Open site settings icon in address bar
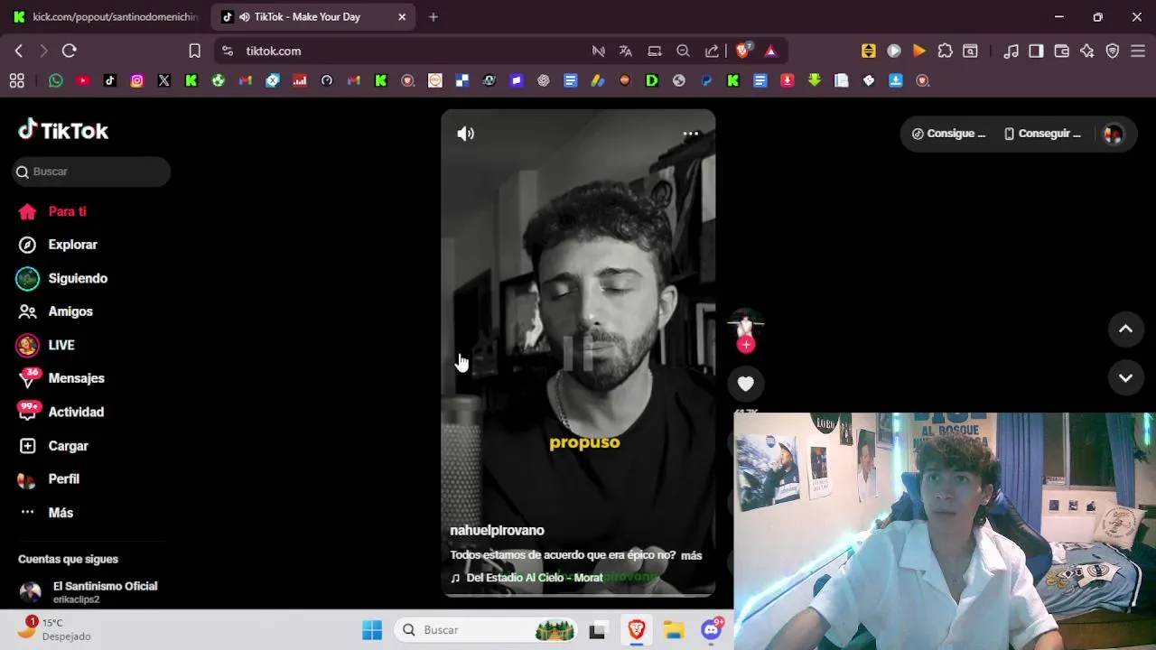The image size is (1156, 650). click(x=228, y=51)
